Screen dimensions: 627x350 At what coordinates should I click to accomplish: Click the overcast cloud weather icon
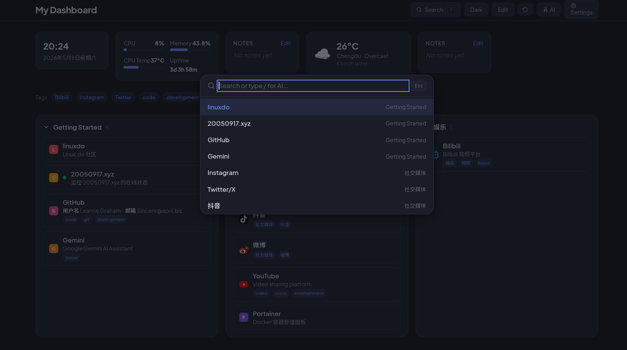click(322, 54)
